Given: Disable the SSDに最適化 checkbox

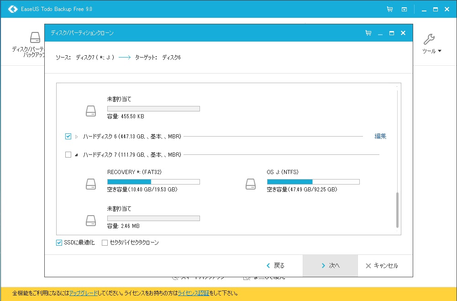Looking at the screenshot, I should (59, 243).
